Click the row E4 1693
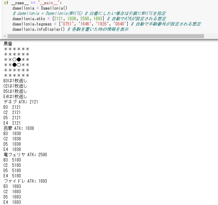This screenshot has width=218, height=205. 12,202
